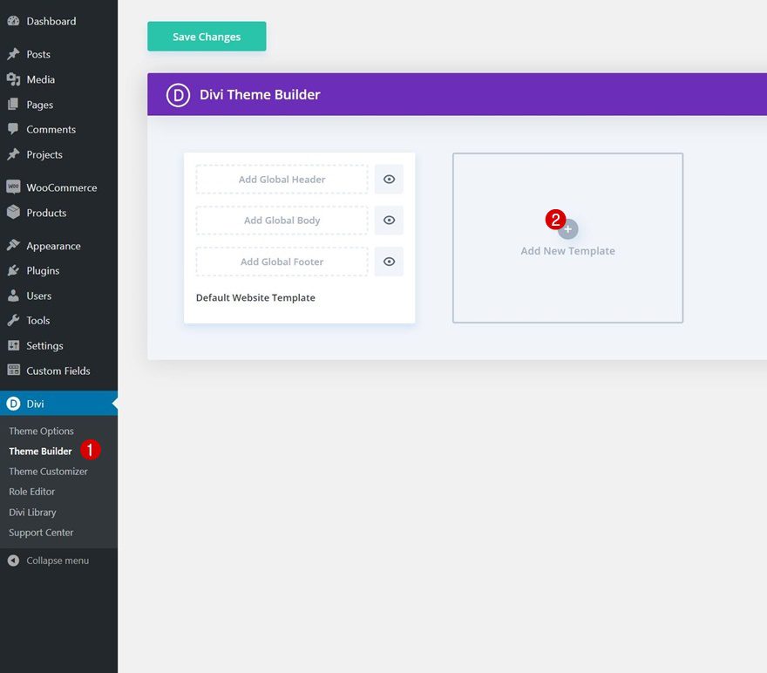Screen dimensions: 767x673
Task: Click Add Global Header
Action: [x=281, y=179]
